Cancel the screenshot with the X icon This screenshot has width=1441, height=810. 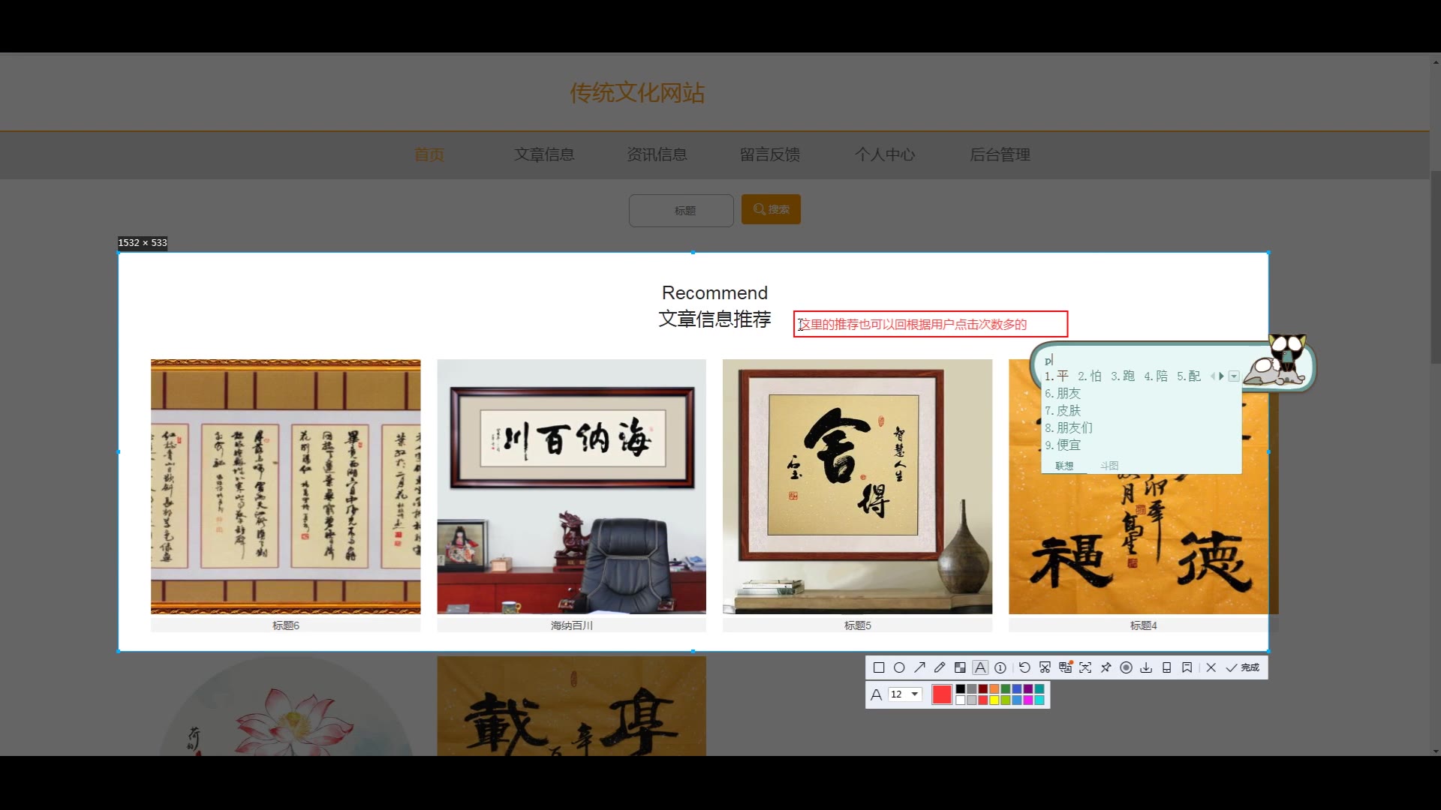pyautogui.click(x=1211, y=667)
